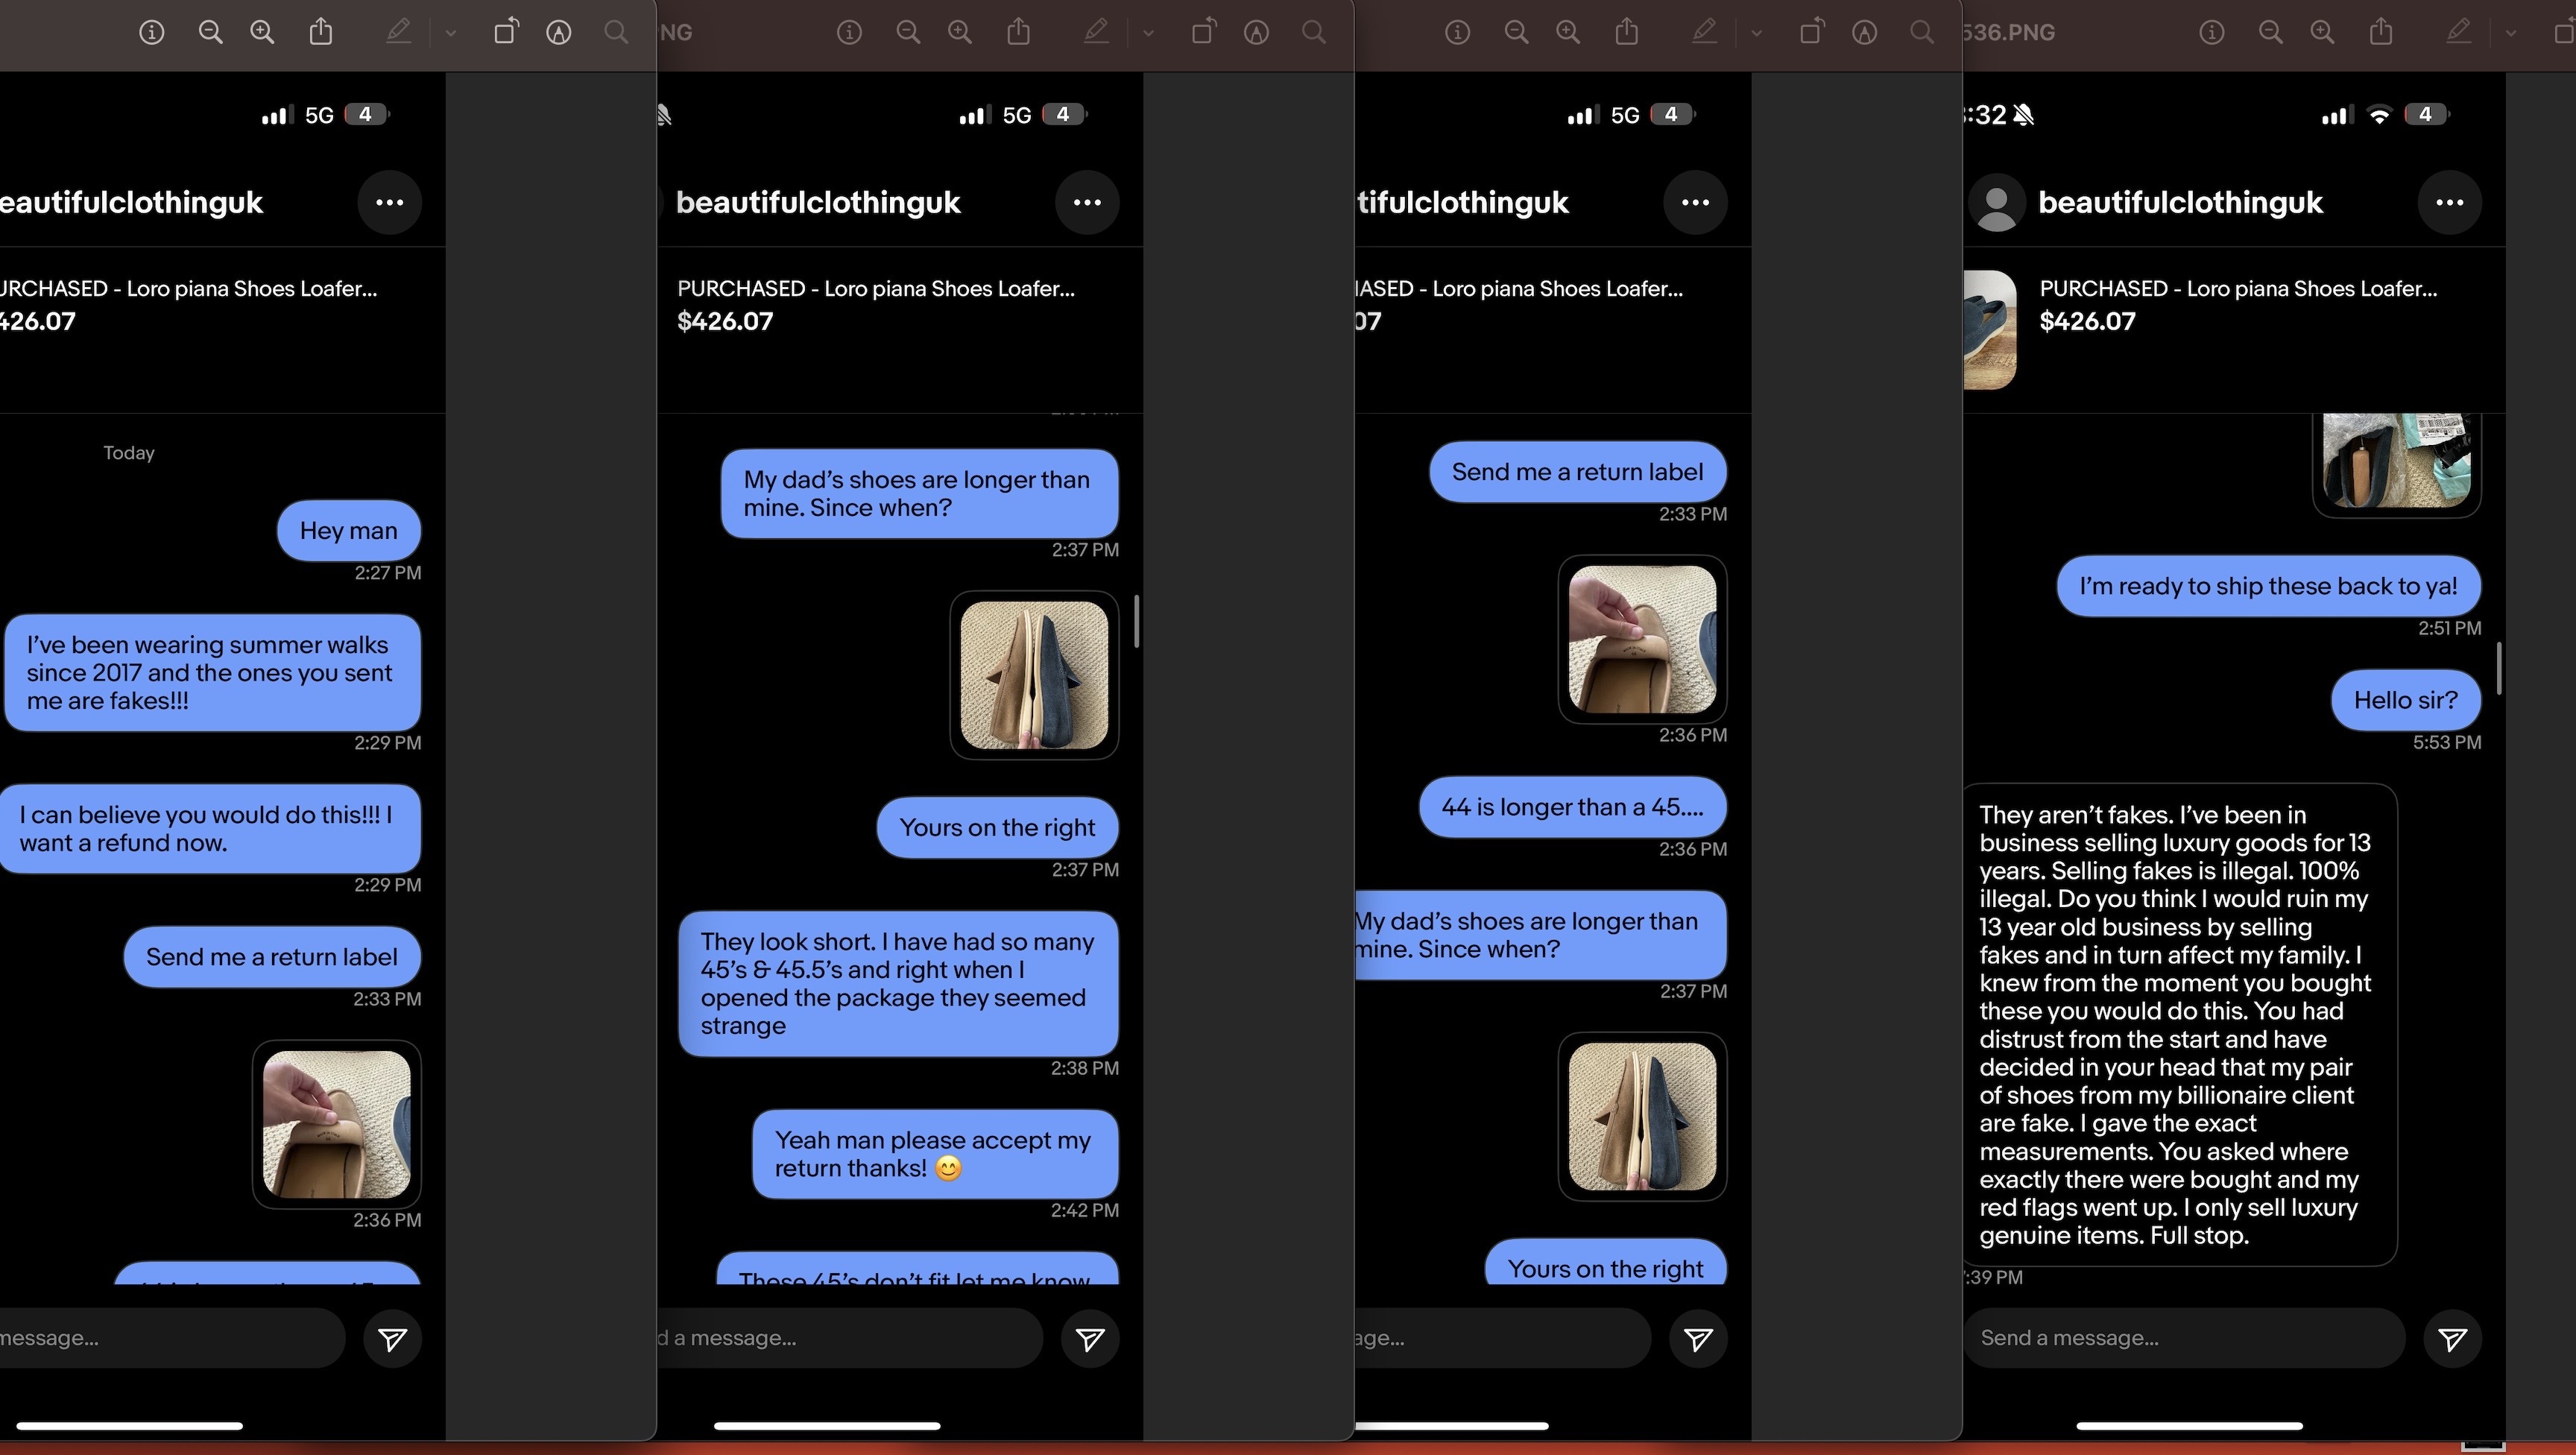Zoom out in the second Preview window
Screen dimensions: 2576x1455
tap(908, 33)
